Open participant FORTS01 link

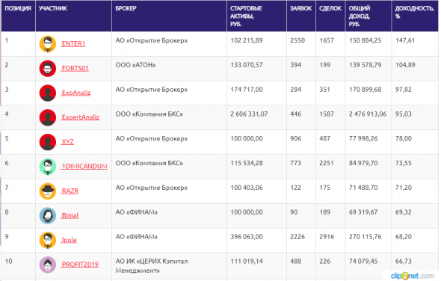pyautogui.click(x=75, y=68)
